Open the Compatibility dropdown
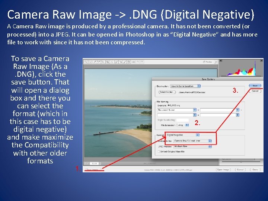 tap(193, 141)
